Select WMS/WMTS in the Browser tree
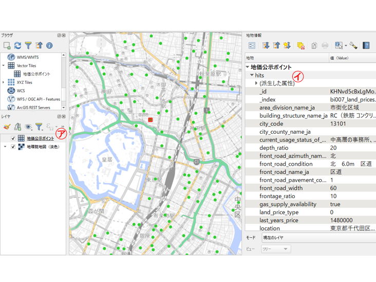The height and width of the screenshot is (282, 376). click(x=27, y=57)
